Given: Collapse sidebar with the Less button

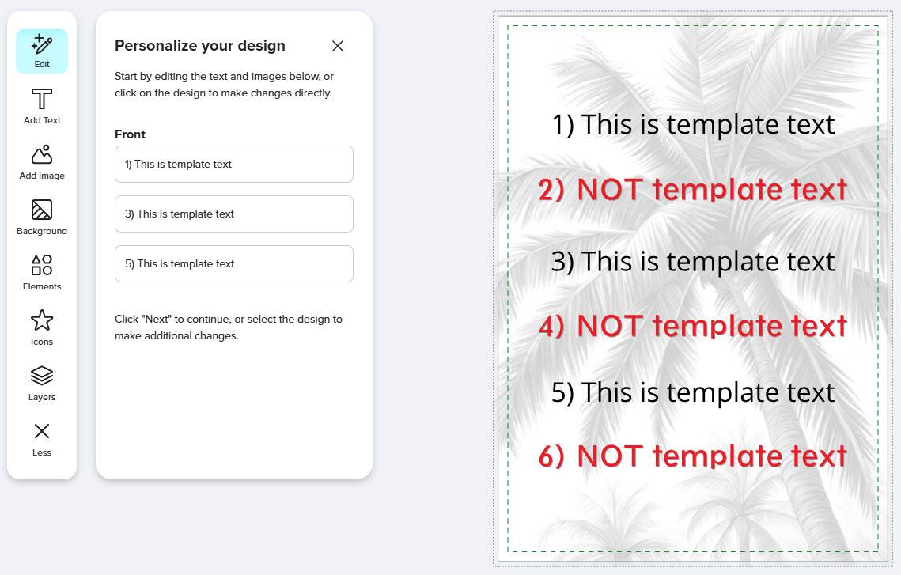Looking at the screenshot, I should (x=42, y=439).
